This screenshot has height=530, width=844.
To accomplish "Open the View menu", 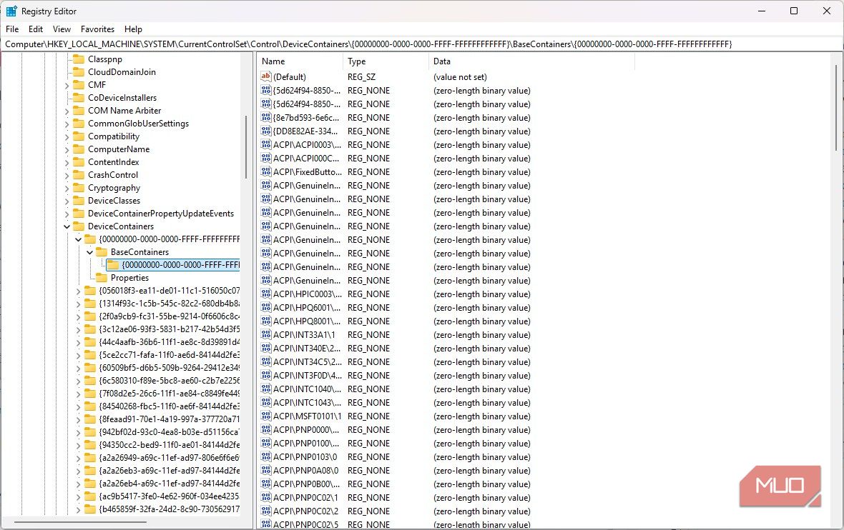I will pyautogui.click(x=62, y=29).
